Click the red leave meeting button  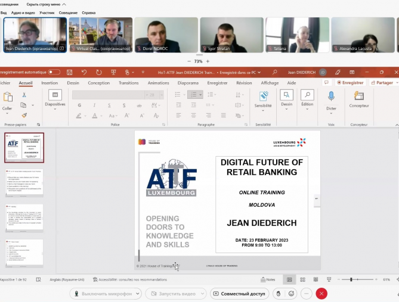(321, 293)
